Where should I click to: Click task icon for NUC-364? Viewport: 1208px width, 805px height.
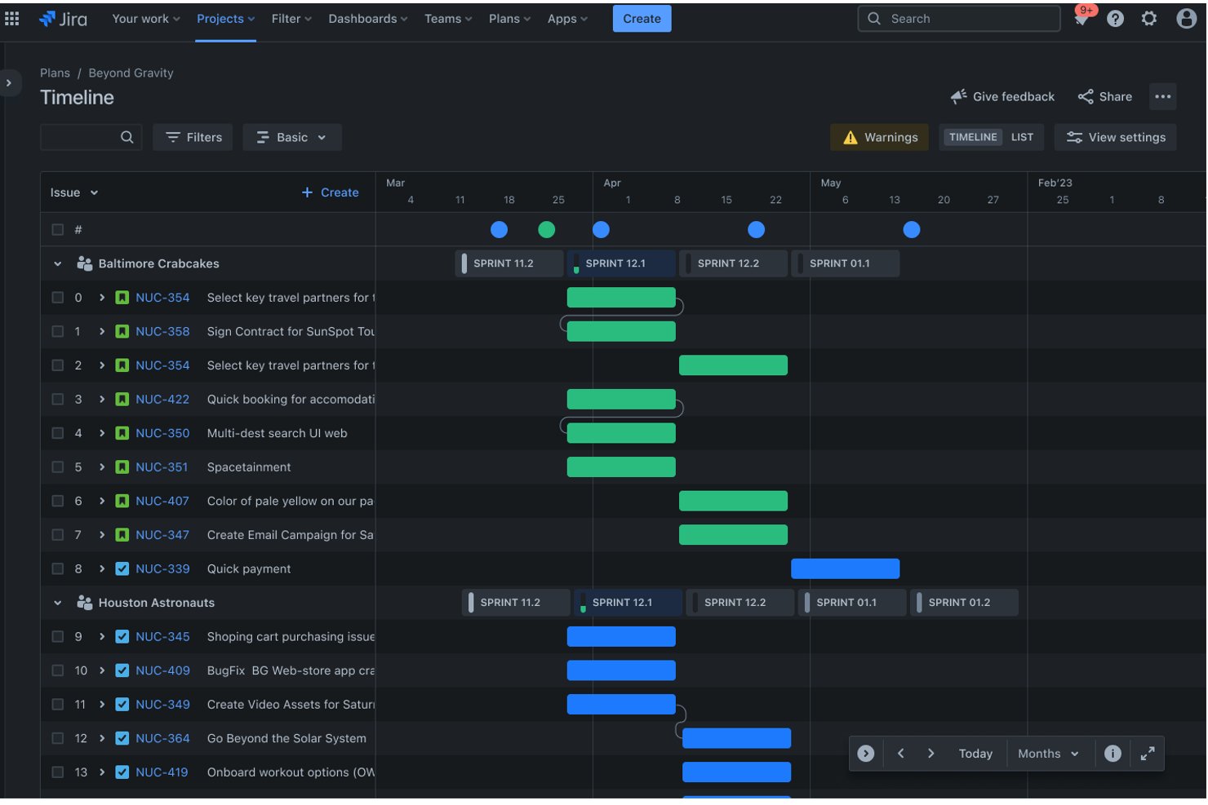(x=122, y=739)
